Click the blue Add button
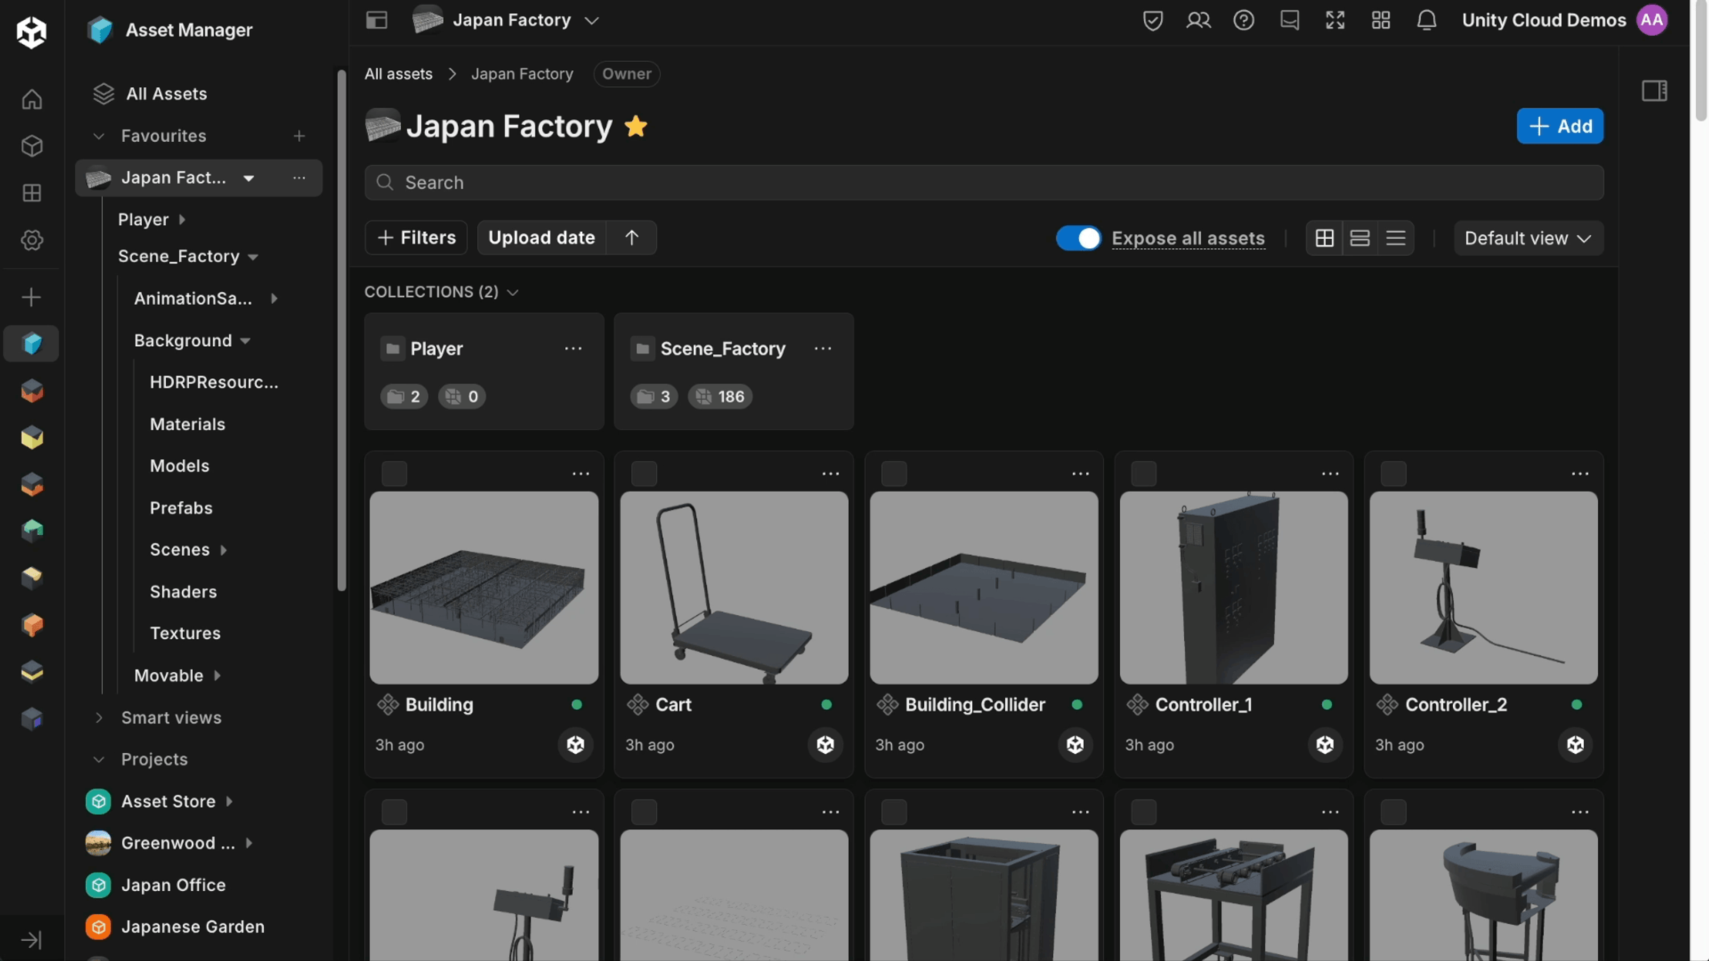The width and height of the screenshot is (1709, 961). tap(1560, 126)
